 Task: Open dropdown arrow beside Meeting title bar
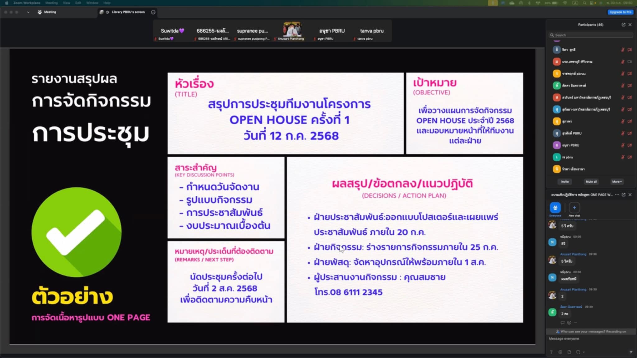(x=28, y=12)
